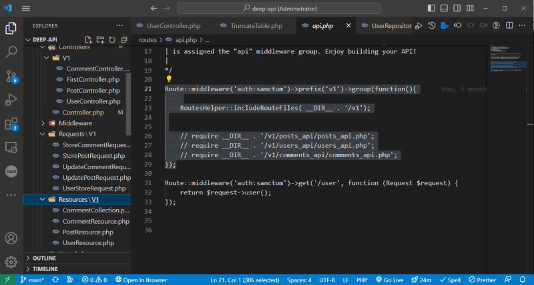Toggle the secondary side bar layout
The width and height of the screenshot is (534, 285).
tap(457, 8)
